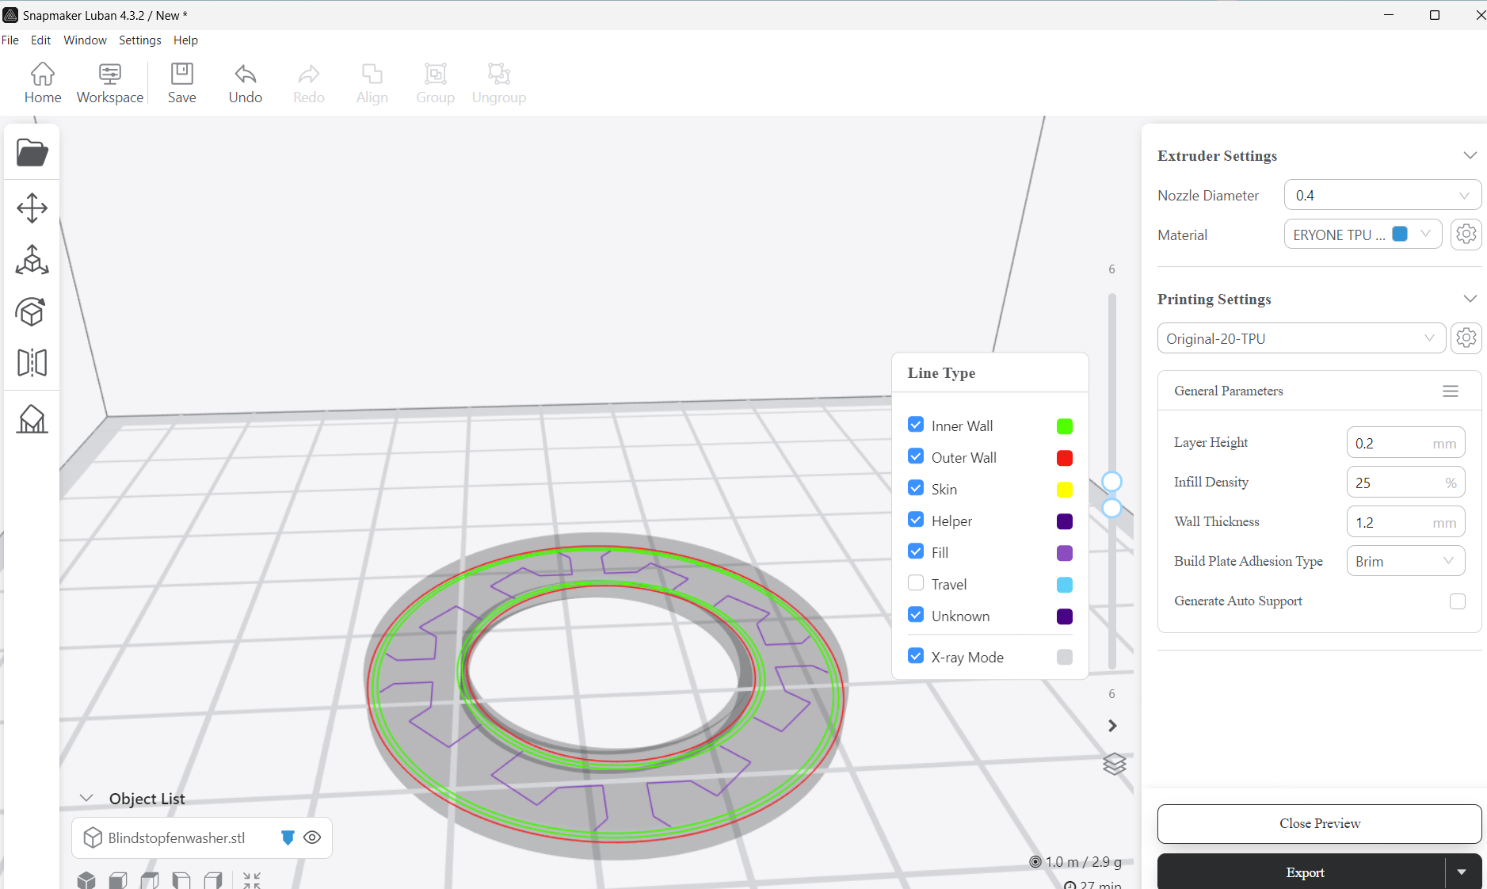Switch to right view cube
The width and height of the screenshot is (1487, 889).
213,879
